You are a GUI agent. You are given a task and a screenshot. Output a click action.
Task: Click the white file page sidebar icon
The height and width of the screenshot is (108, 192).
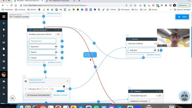pyautogui.click(x=4, y=49)
